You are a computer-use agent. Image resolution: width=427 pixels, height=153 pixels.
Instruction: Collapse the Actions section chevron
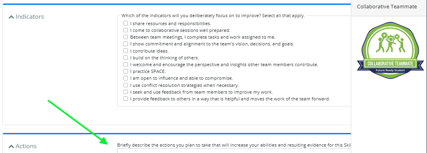[x=11, y=147]
